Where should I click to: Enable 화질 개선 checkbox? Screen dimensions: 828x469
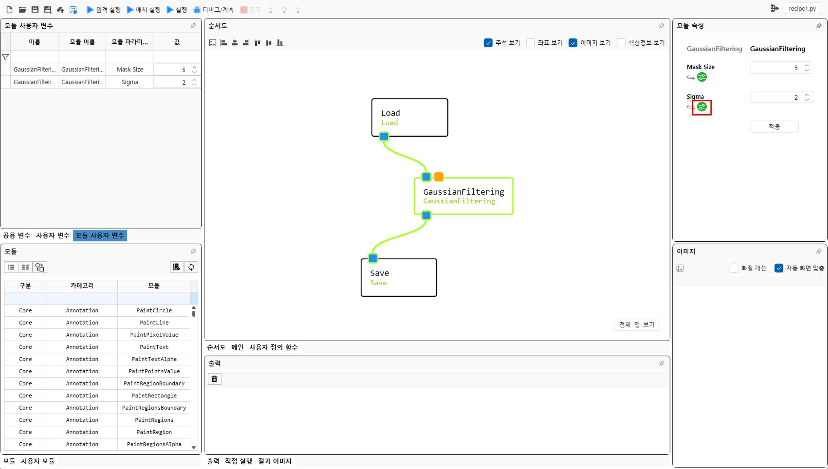click(734, 268)
